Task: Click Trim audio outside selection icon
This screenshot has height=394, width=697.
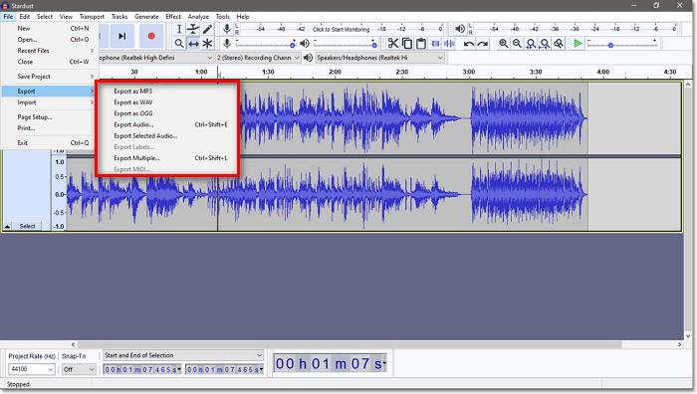Action: pyautogui.click(x=436, y=43)
